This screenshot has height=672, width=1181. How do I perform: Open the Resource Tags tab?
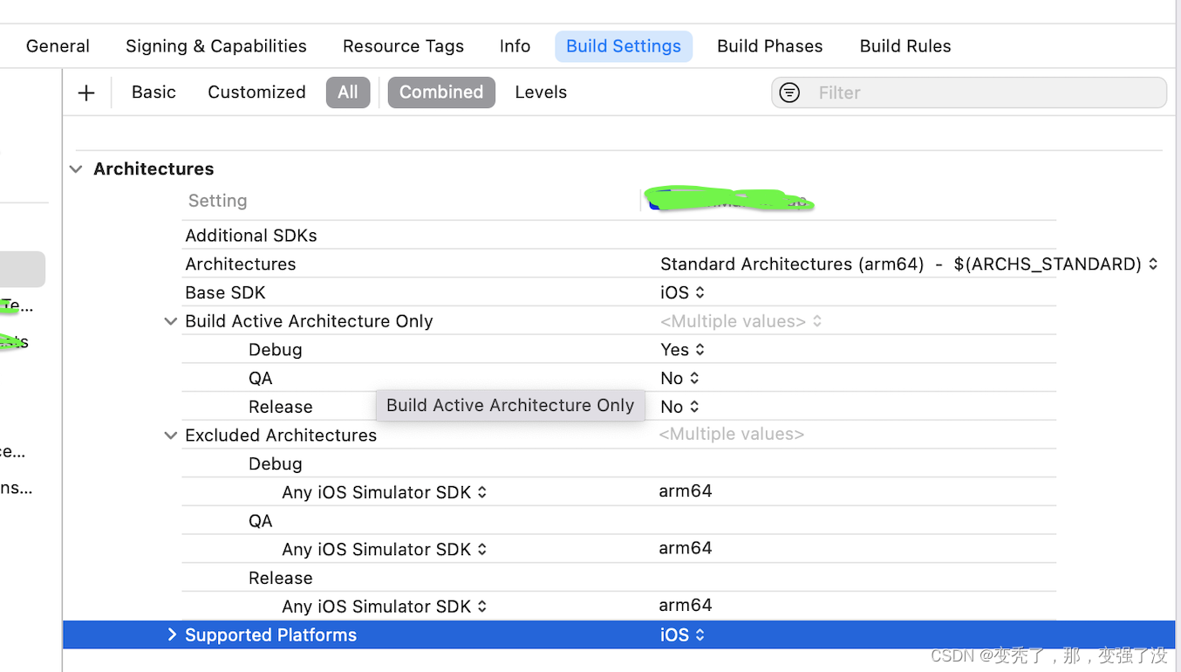[403, 46]
